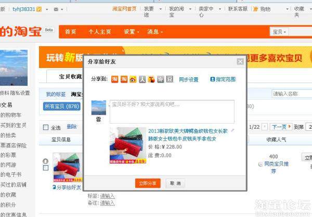The width and height of the screenshot is (312, 217).
Task: Select 所有宝贝 (878) filter
Action: click(62, 106)
